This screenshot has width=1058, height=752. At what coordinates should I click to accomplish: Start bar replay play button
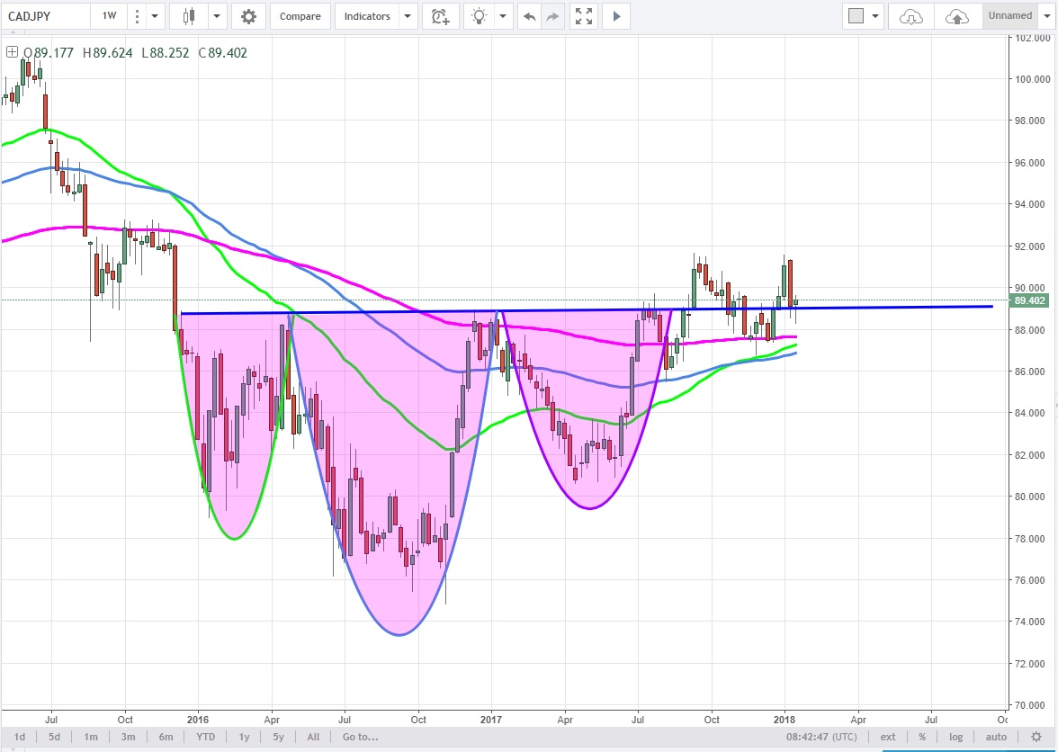[616, 16]
